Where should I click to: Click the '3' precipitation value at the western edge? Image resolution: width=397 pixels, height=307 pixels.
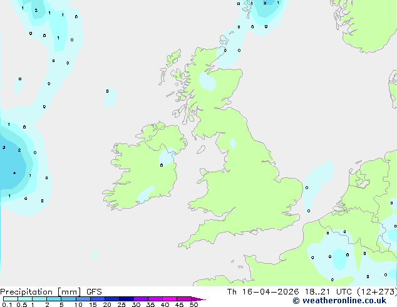[x=4, y=147]
